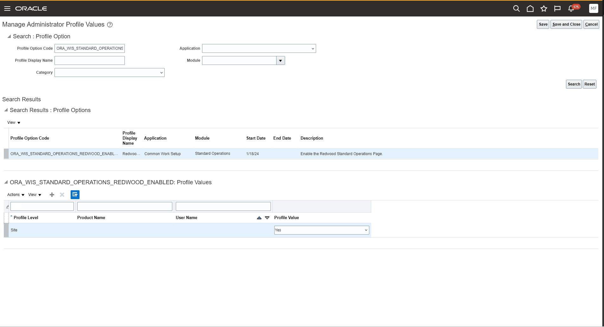Sort User Name column descending
This screenshot has width=604, height=327.
tap(267, 218)
